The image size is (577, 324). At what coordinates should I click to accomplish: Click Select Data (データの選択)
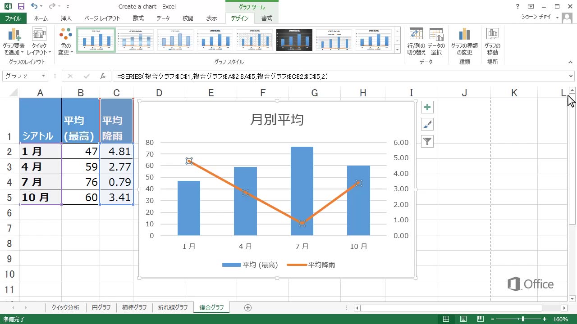pyautogui.click(x=436, y=41)
